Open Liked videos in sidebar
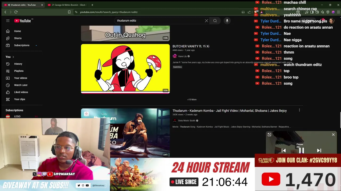The image size is (341, 191). [21, 92]
